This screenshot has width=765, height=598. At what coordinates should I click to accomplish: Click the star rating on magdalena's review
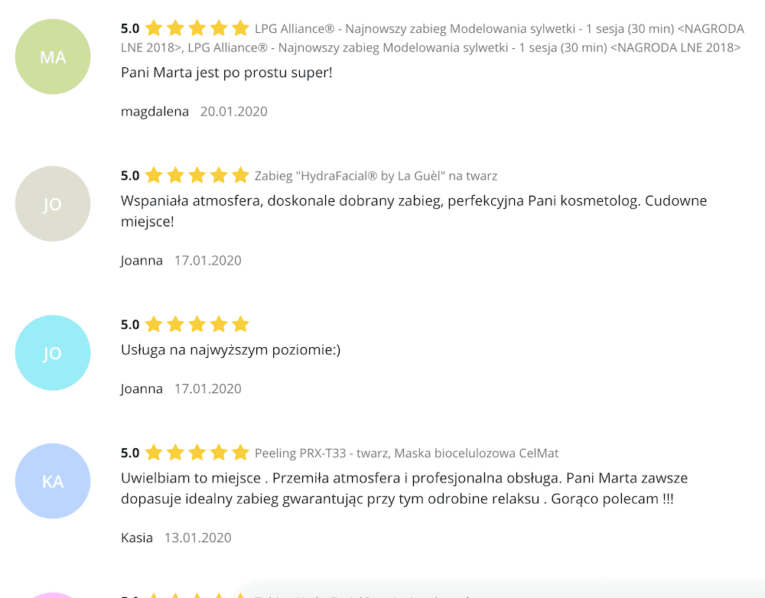coord(197,29)
